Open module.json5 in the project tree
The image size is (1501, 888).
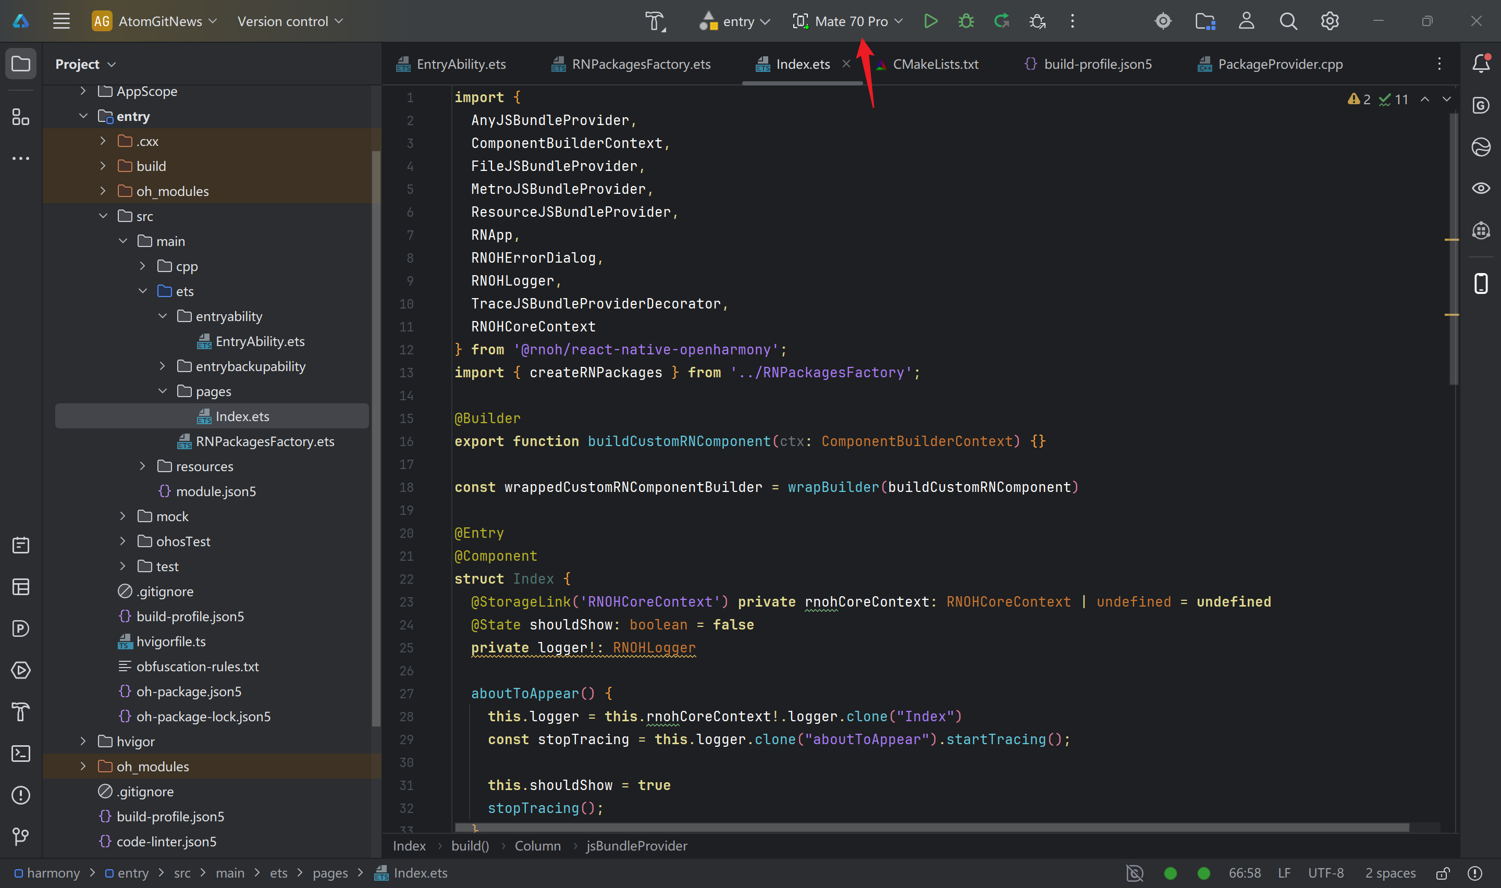[x=215, y=491]
